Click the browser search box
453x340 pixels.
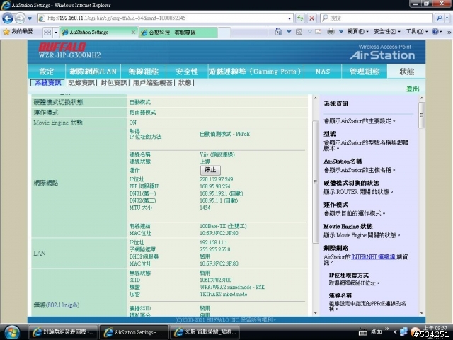(x=376, y=18)
